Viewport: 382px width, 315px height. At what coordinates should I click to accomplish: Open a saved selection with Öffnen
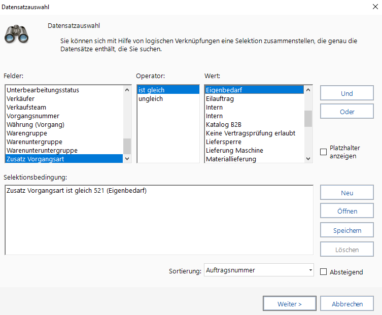tap(347, 212)
